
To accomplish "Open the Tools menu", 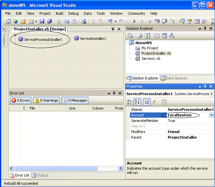I will pyautogui.click(x=101, y=13).
